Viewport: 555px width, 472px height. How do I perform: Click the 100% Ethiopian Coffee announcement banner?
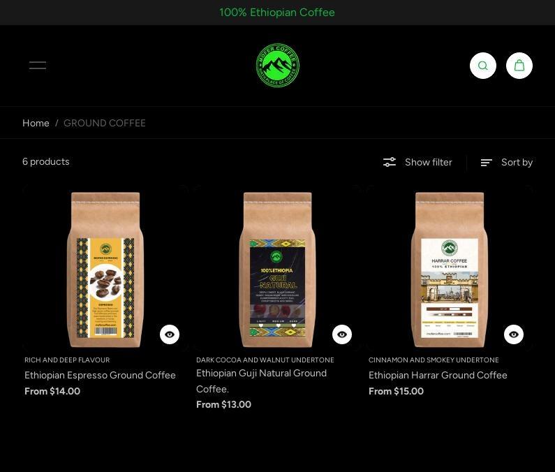pyautogui.click(x=277, y=13)
